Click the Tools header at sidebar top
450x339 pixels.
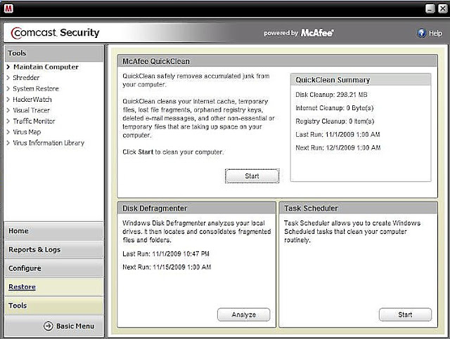click(54, 53)
